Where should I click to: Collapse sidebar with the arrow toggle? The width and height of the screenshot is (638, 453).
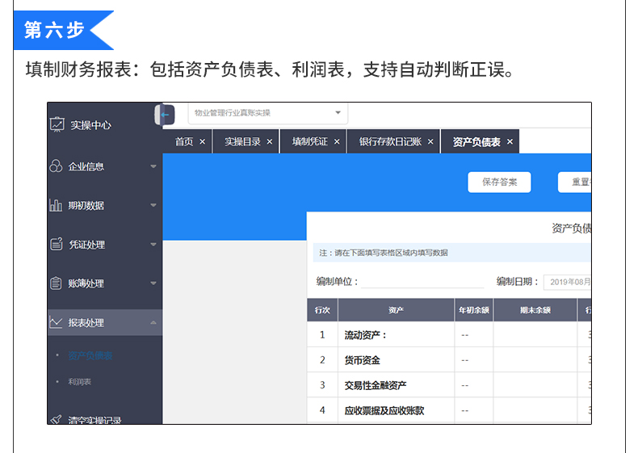point(165,115)
